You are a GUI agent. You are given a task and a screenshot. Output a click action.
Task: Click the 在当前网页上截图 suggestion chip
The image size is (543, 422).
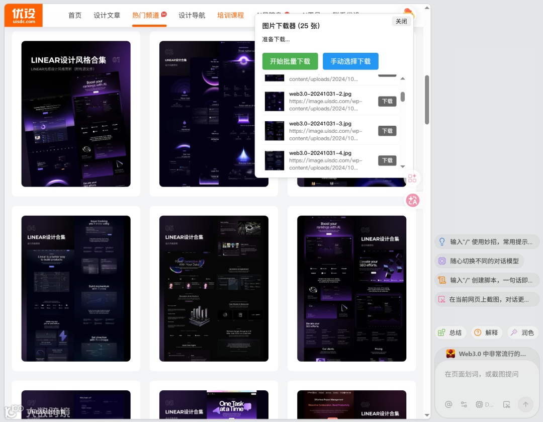(x=487, y=299)
